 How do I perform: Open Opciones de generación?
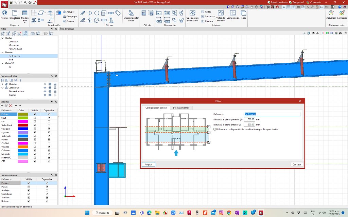tap(192, 13)
